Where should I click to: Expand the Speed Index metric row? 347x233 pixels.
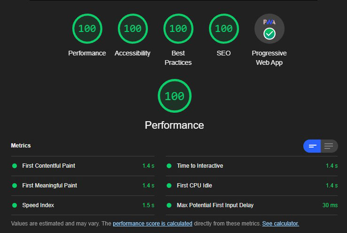(x=38, y=205)
